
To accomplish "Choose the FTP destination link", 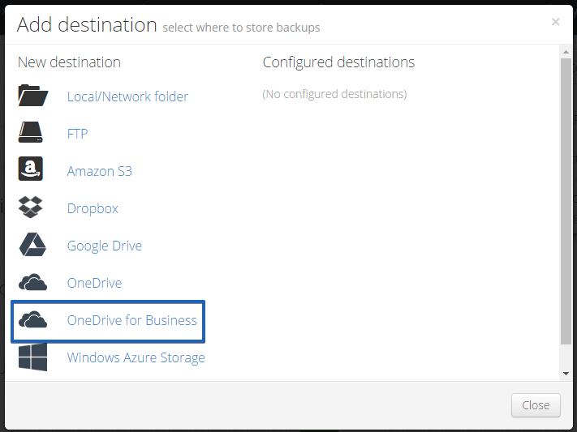I will 77,134.
